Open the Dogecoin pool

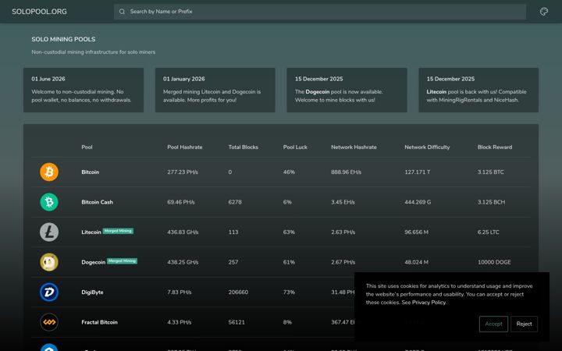[93, 262]
